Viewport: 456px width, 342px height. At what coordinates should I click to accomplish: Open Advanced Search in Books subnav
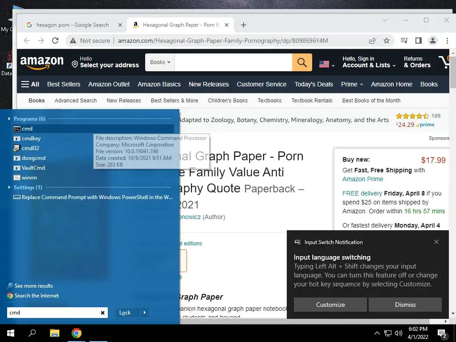[x=76, y=101]
